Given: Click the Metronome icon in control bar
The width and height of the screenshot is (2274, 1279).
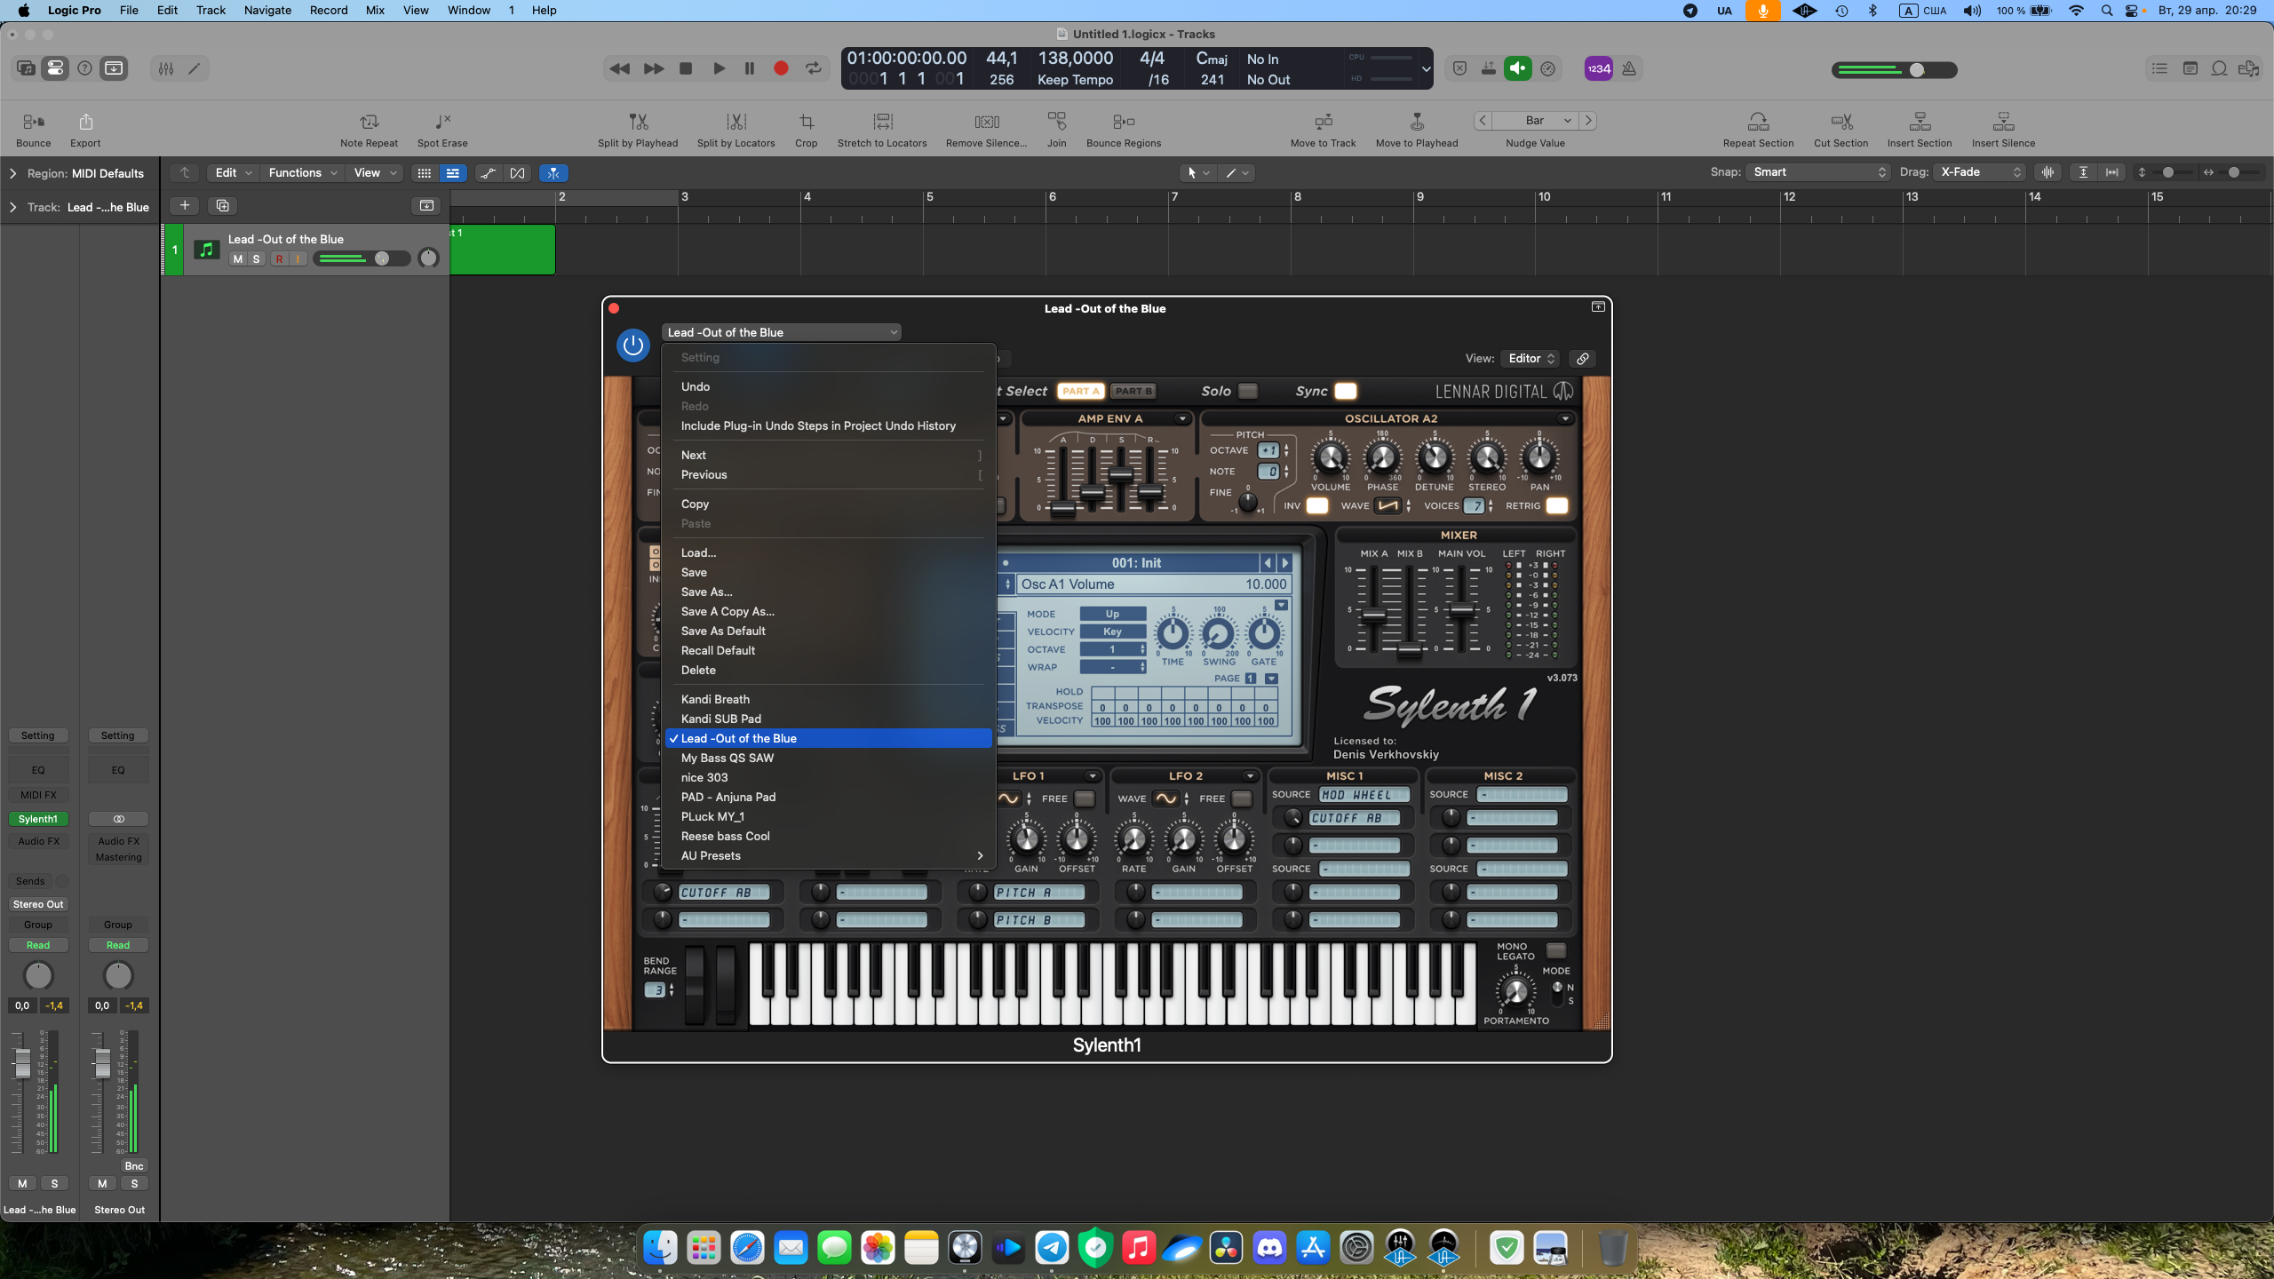Looking at the screenshot, I should click(1629, 68).
